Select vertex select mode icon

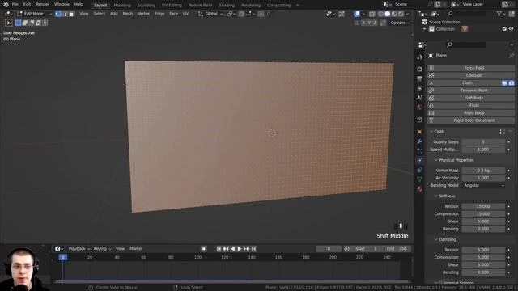(58, 14)
